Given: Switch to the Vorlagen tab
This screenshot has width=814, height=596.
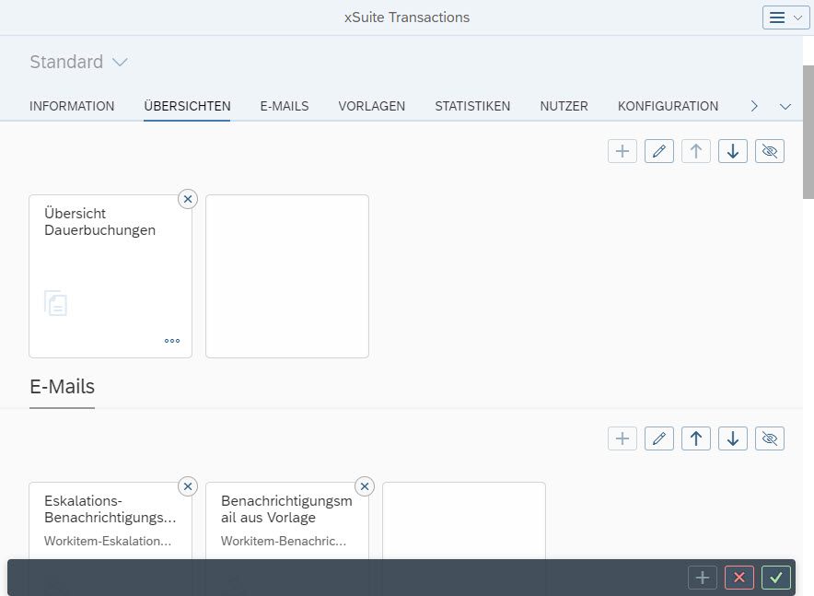Looking at the screenshot, I should 371,106.
